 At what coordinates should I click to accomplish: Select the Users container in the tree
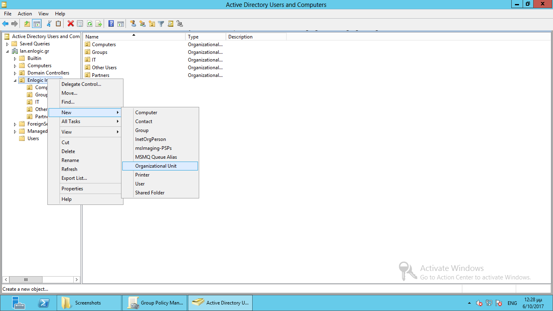coord(33,138)
